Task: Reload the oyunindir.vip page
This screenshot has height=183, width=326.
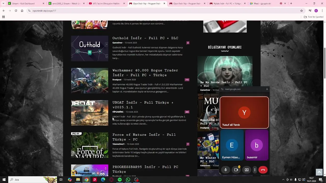Action: pos(16,11)
